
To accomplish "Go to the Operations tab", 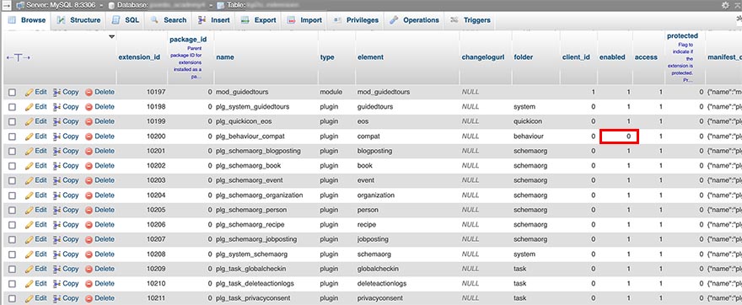I will pyautogui.click(x=415, y=20).
